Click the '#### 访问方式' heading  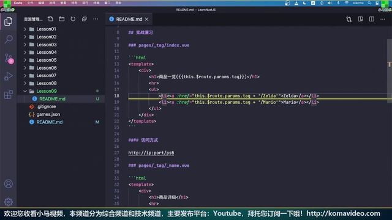click(x=143, y=140)
